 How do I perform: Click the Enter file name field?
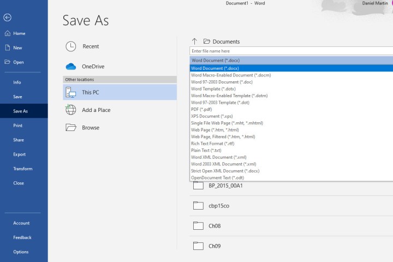(x=289, y=51)
